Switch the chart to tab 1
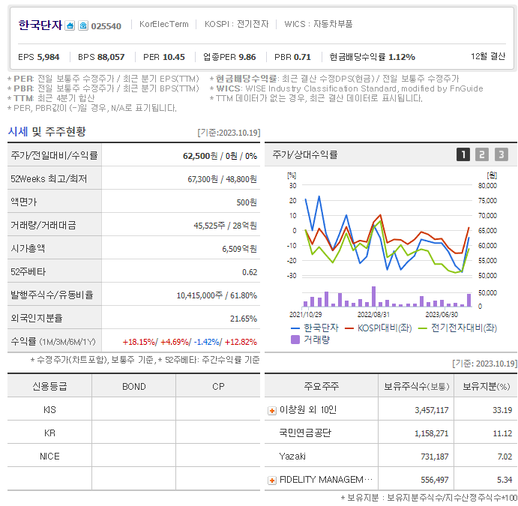Viewport: 518px width, 506px height. [463, 154]
